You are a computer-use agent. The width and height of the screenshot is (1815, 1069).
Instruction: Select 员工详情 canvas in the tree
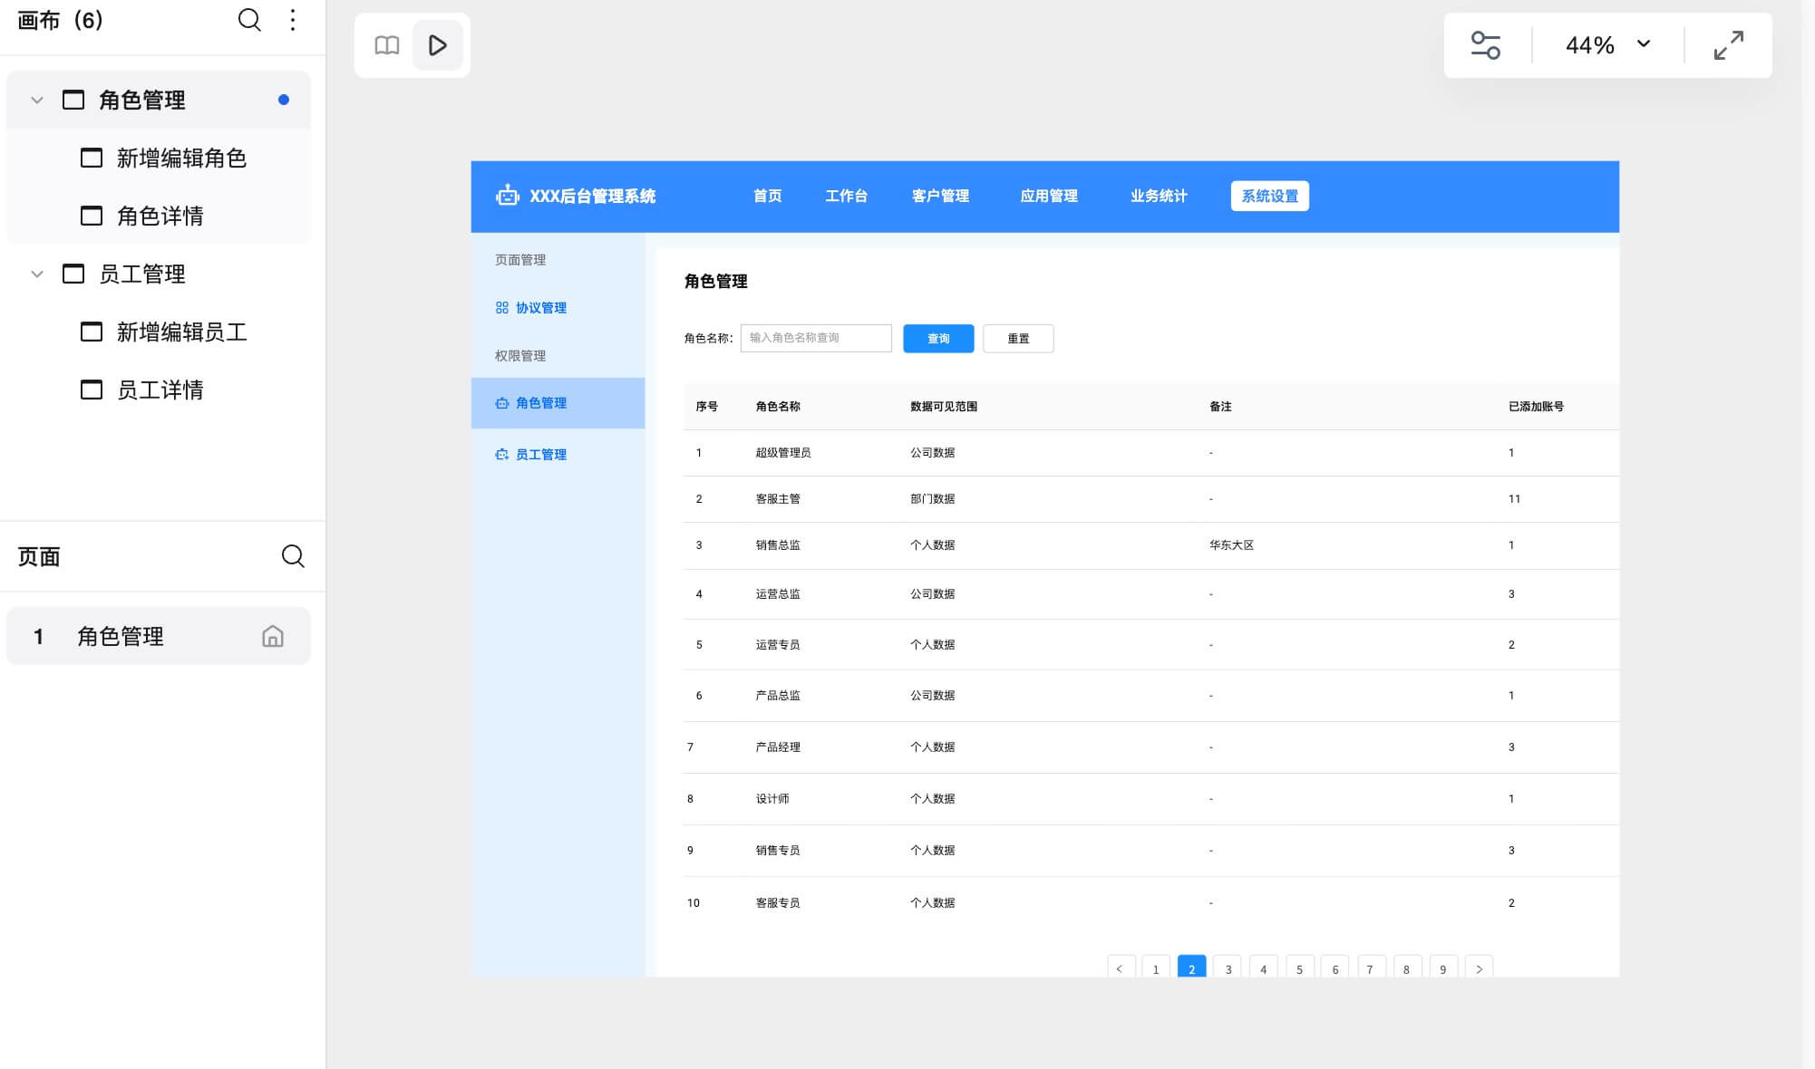(x=160, y=390)
